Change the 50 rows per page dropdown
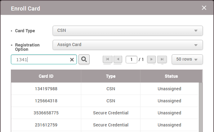 (187, 59)
